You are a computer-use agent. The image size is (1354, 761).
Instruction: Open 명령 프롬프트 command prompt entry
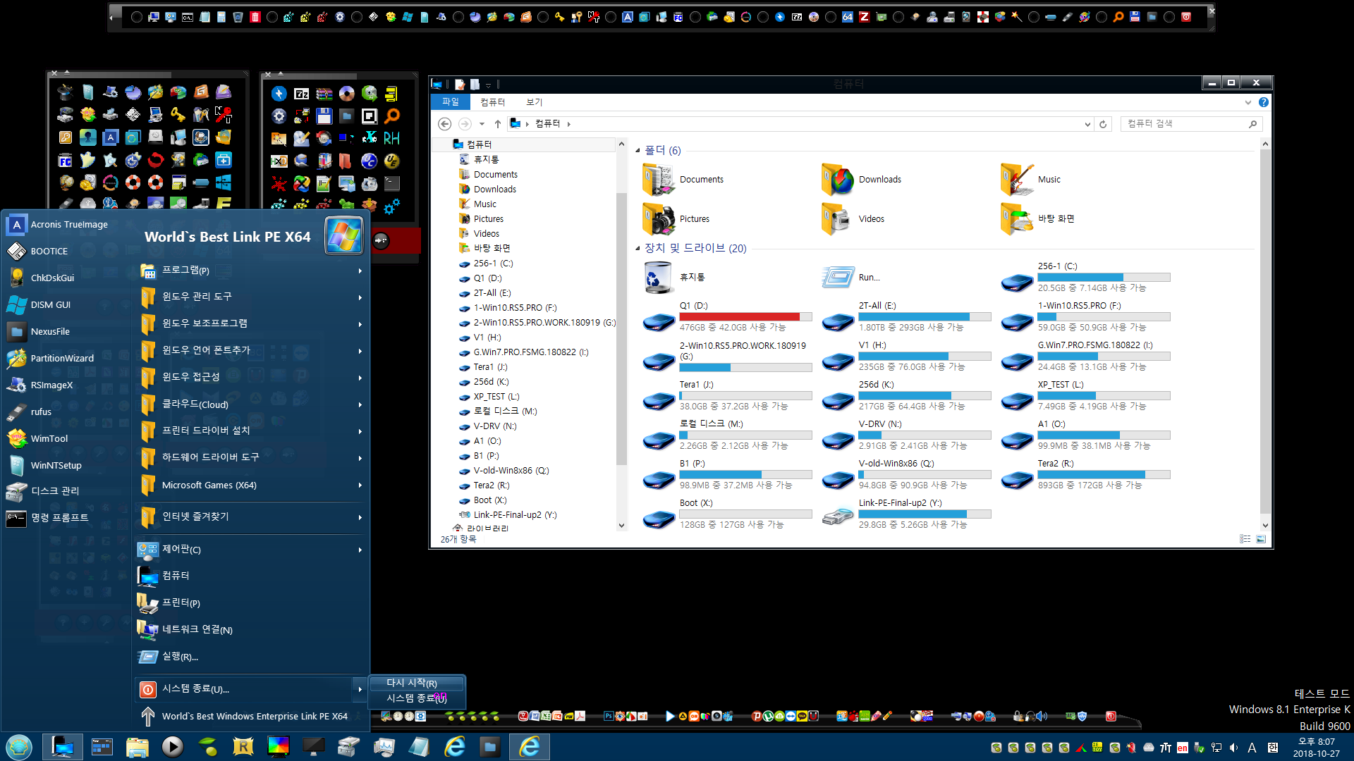(x=48, y=518)
